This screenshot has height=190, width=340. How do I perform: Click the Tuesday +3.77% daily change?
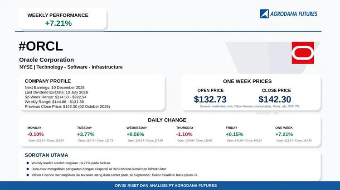coord(86,134)
